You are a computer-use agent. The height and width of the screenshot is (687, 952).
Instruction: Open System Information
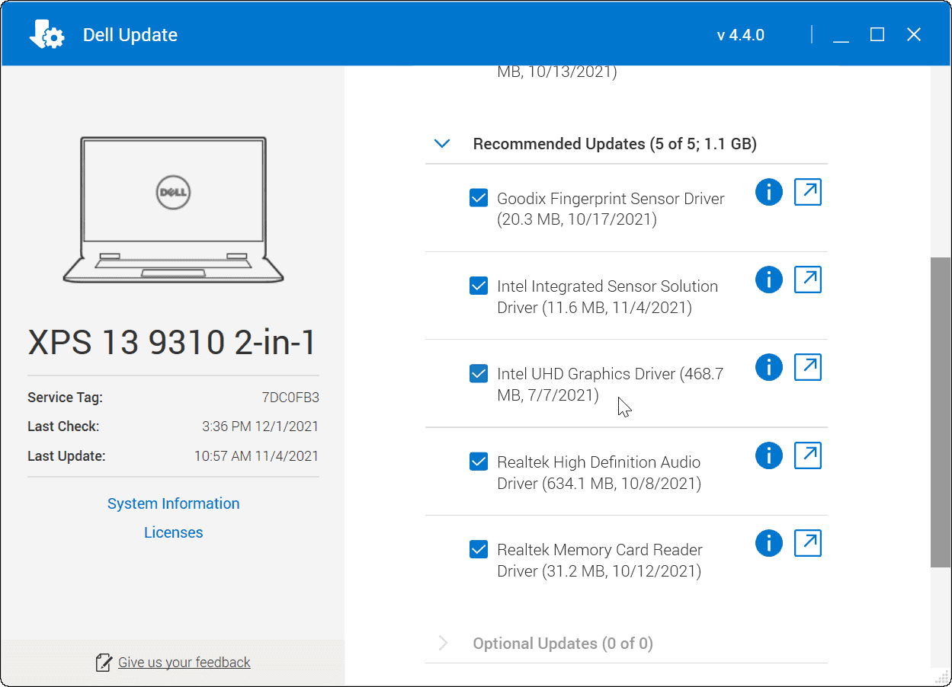pyautogui.click(x=173, y=503)
